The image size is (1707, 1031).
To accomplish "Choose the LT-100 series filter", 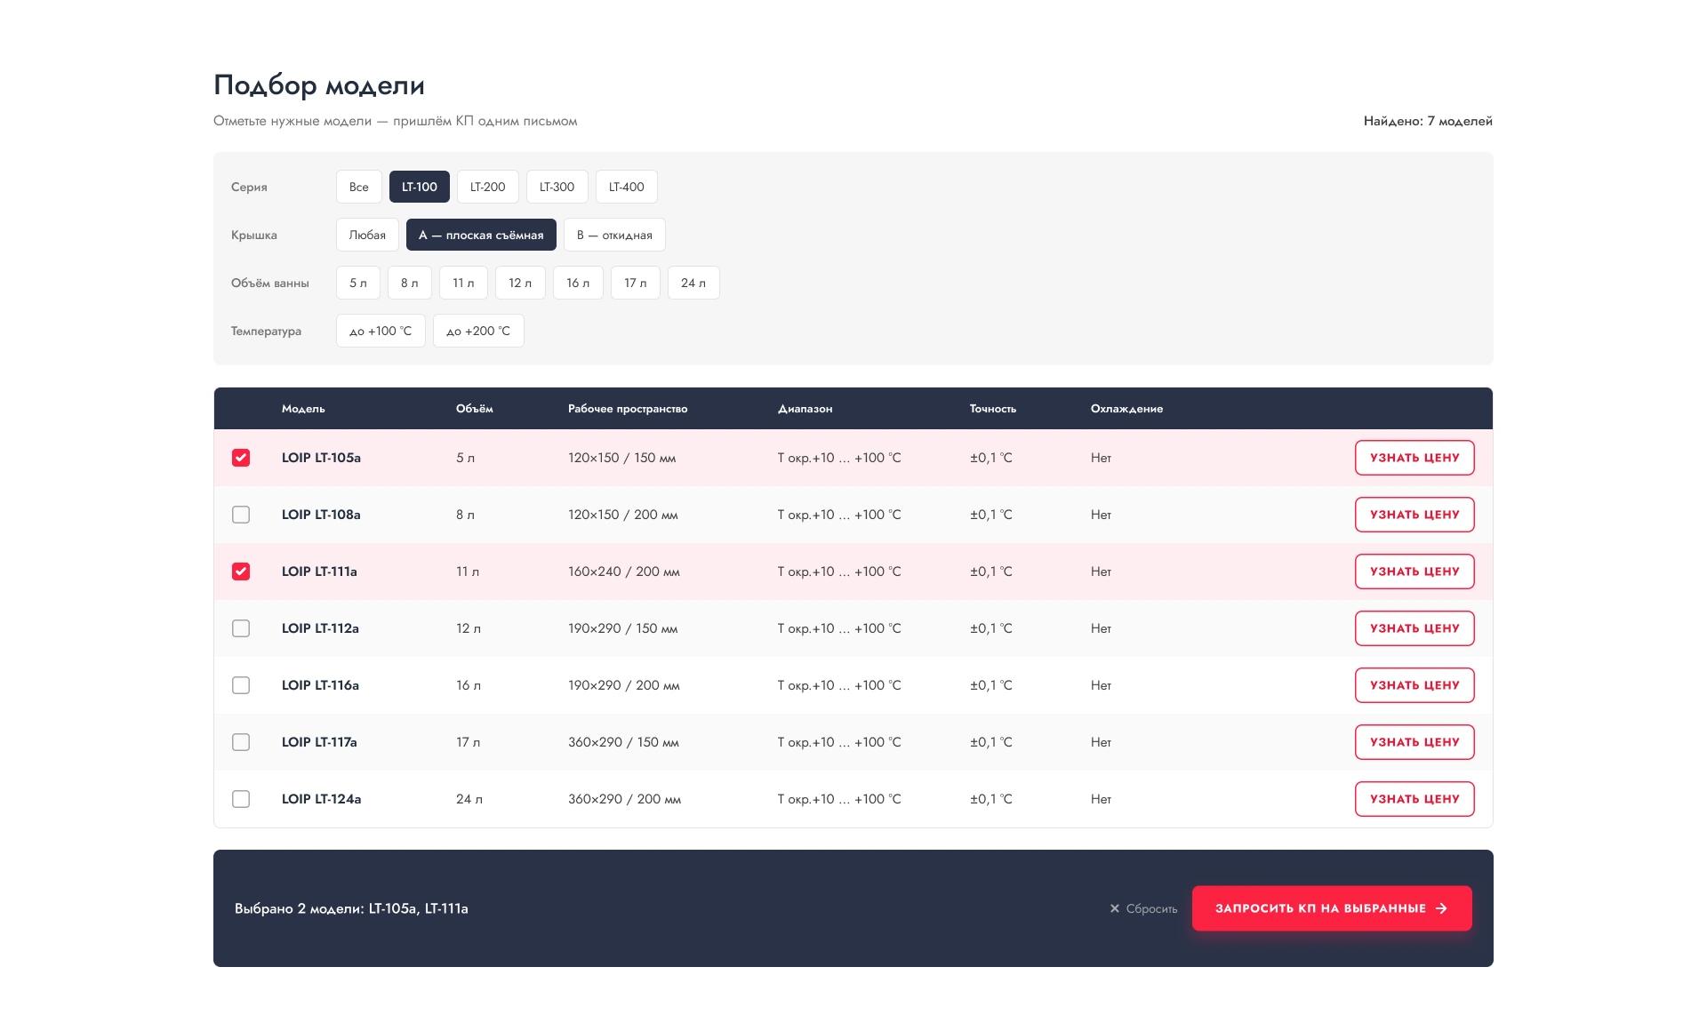I will [x=420, y=187].
